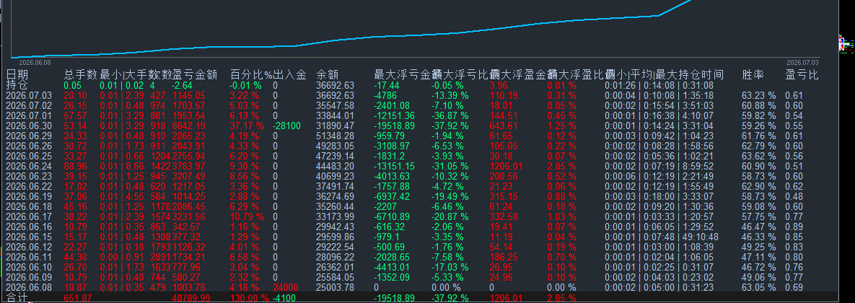Click the date cell 2026.07.02
Screen dimensions: 855x303
tap(29, 105)
